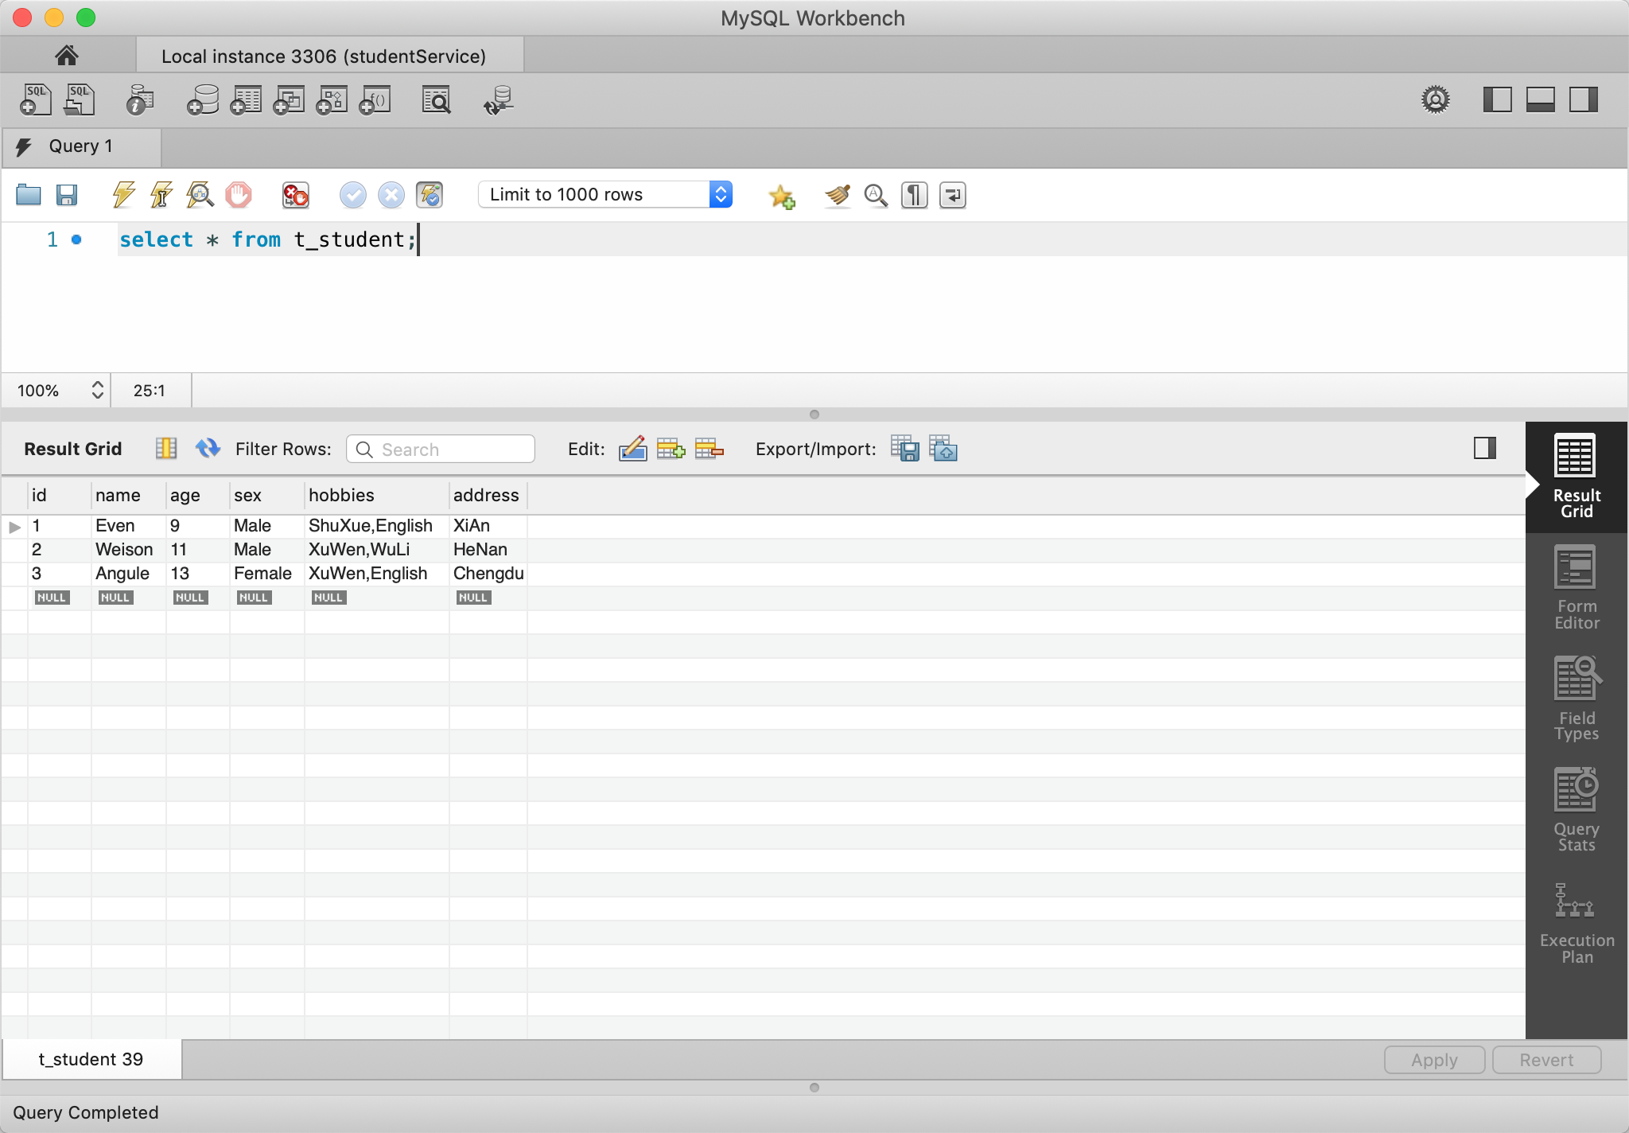Reconnect to DBMS icon

click(499, 100)
